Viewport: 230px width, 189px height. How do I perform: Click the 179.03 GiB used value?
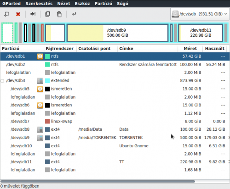point(215,138)
